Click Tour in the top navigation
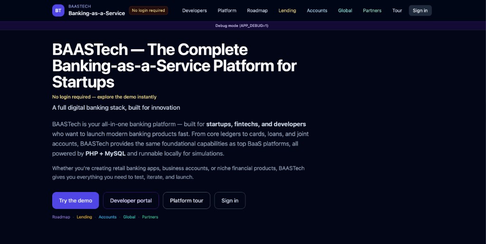 tap(397, 10)
